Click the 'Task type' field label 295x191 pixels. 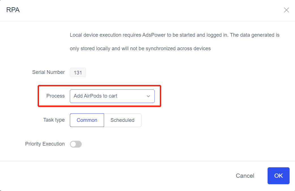54,120
